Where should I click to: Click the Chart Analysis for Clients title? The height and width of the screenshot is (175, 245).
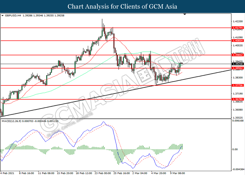click(122, 7)
